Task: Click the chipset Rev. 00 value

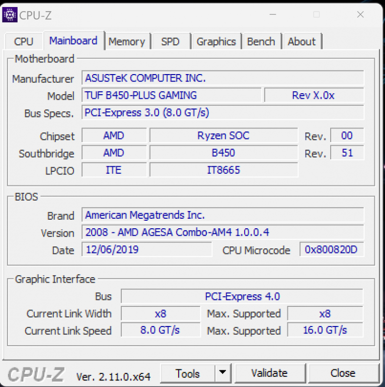Action: click(347, 136)
